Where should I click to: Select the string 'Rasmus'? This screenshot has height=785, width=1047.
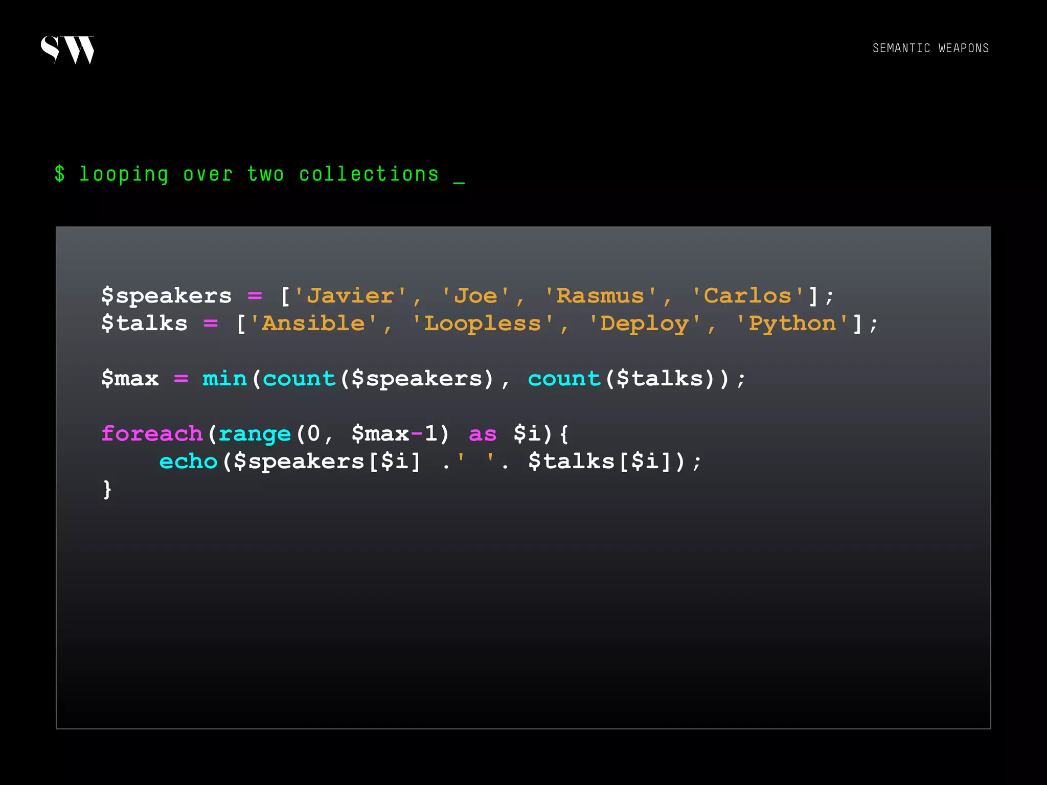pos(600,296)
